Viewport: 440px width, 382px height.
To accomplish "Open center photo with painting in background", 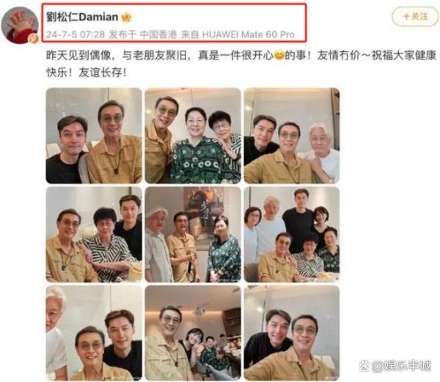I will point(193,235).
